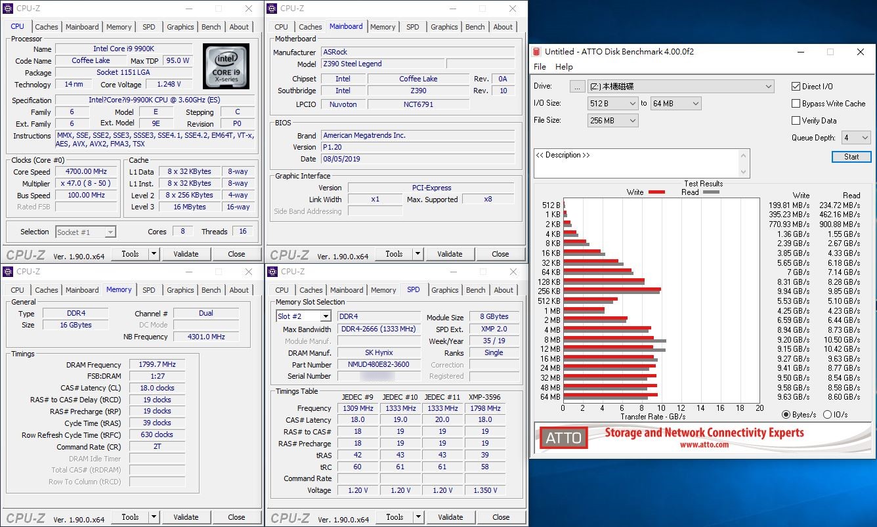The image size is (877, 527).
Task: Open the I/O Size minimum 512 B dropdown
Action: [612, 104]
